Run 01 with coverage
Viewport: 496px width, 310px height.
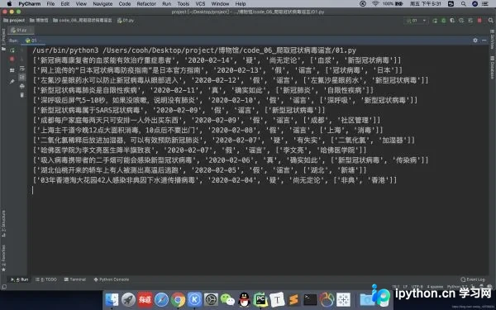click(x=452, y=21)
